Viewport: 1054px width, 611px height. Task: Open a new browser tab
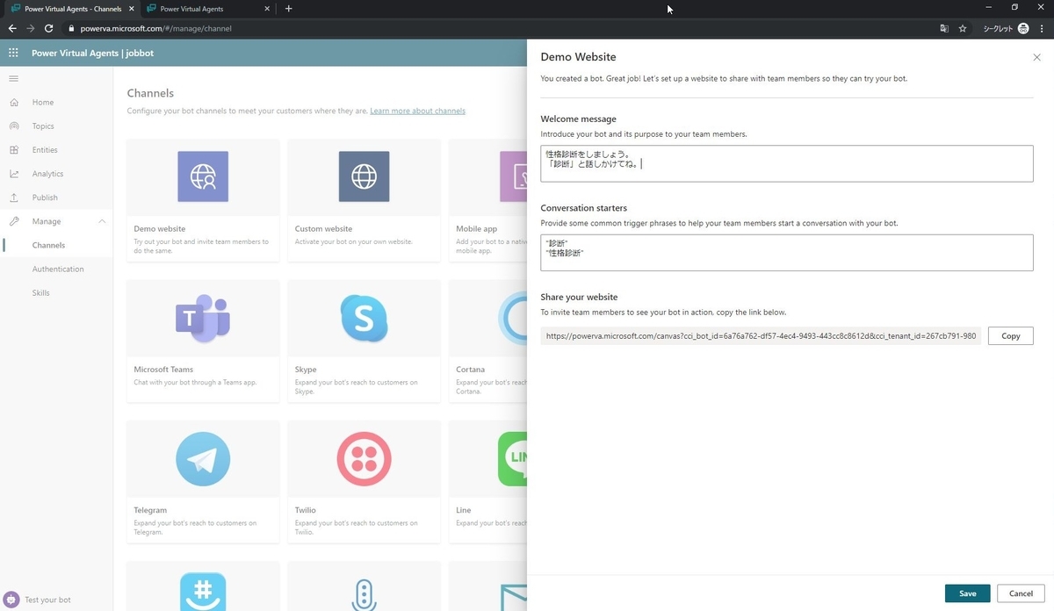[x=289, y=9]
